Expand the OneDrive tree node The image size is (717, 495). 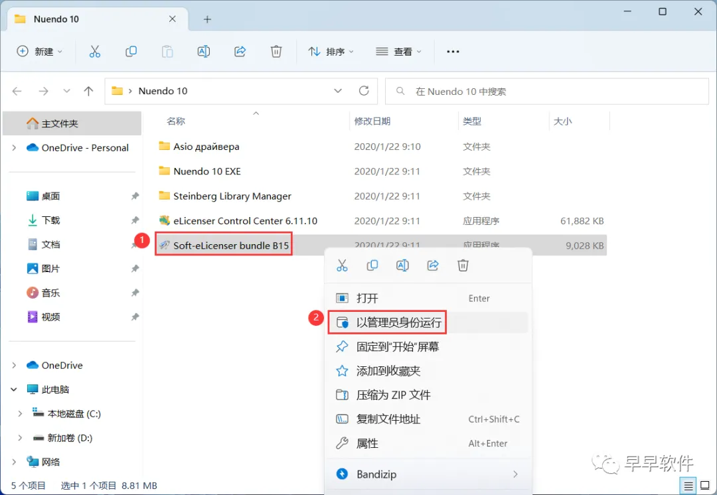coord(14,365)
